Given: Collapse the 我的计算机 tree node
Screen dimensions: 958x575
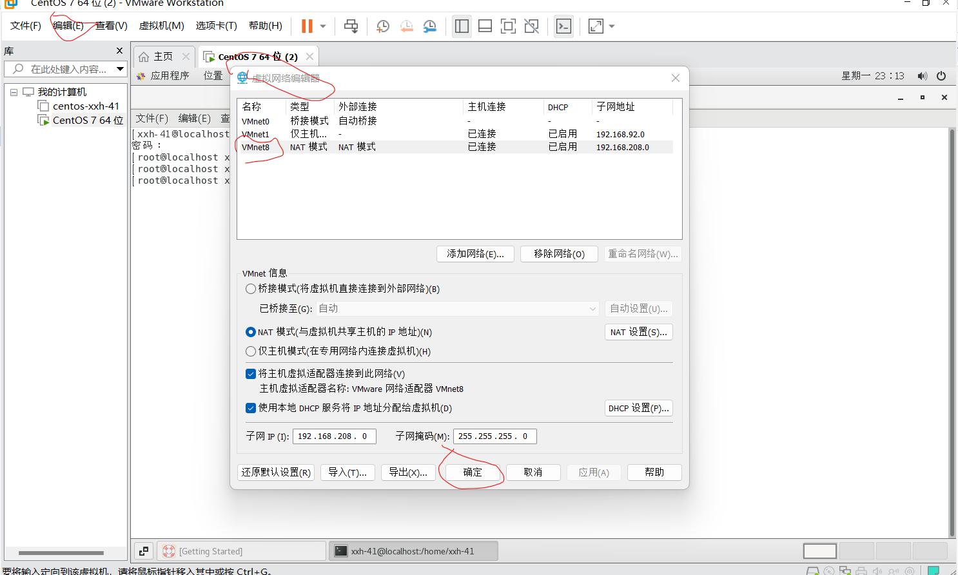Looking at the screenshot, I should tap(14, 92).
